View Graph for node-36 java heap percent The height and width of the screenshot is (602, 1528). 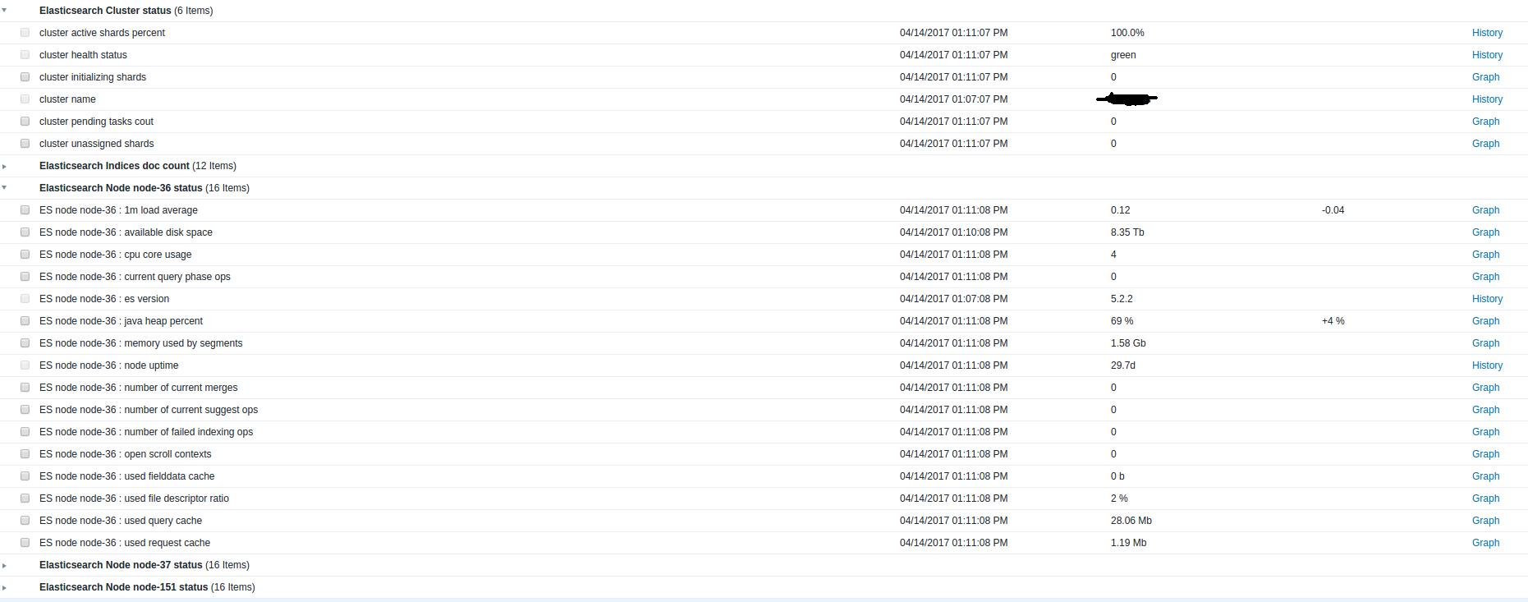pyautogui.click(x=1485, y=321)
